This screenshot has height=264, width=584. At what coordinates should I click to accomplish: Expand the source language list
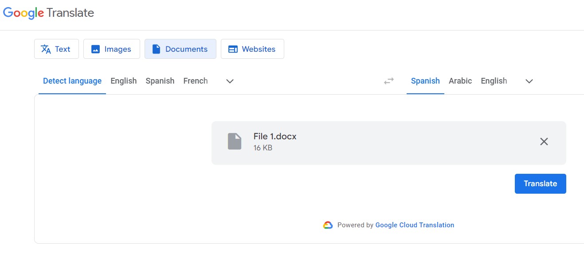coord(230,81)
